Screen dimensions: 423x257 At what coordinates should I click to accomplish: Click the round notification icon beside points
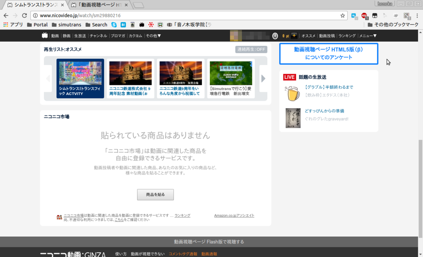point(275,36)
